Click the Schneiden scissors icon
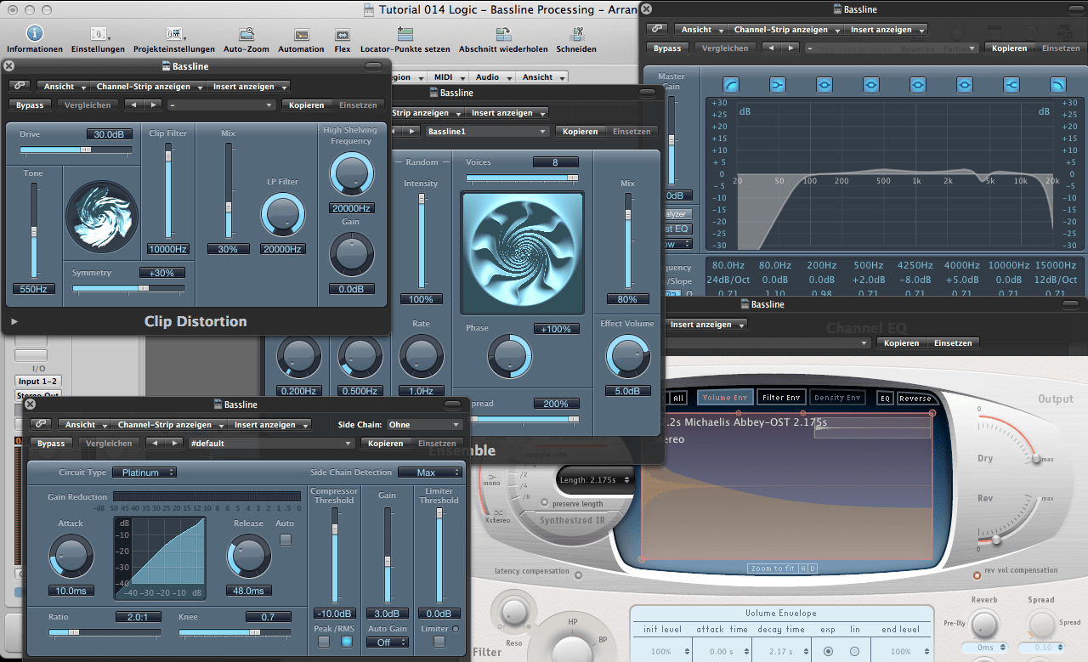 (576, 34)
